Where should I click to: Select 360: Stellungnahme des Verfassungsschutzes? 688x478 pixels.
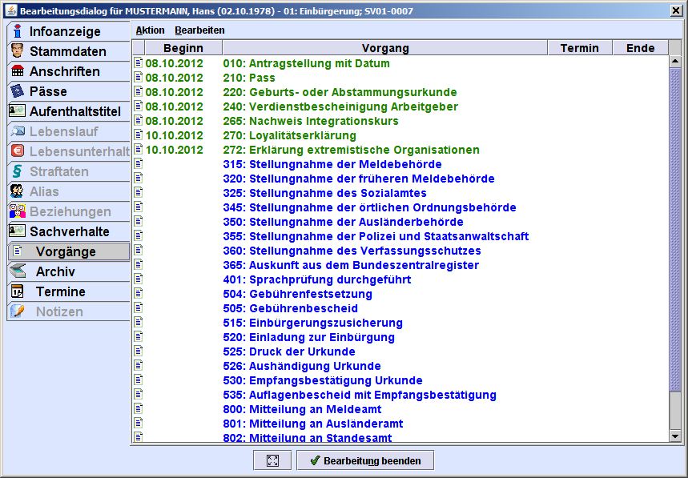[x=352, y=251]
